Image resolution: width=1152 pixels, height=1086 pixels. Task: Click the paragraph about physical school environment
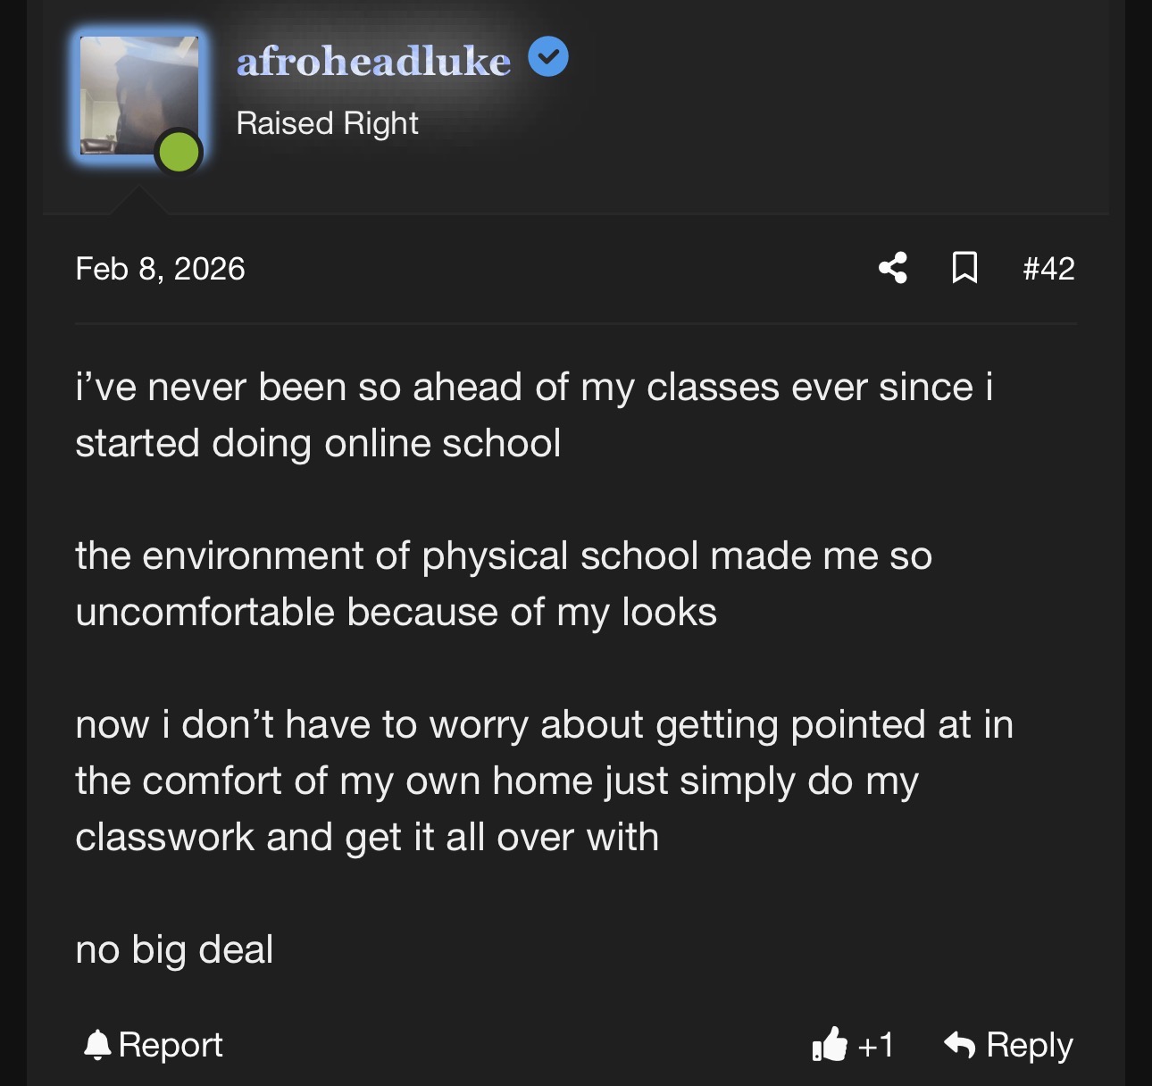tap(504, 584)
